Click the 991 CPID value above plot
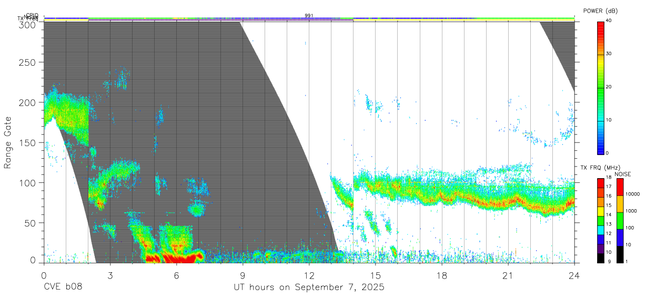 pyautogui.click(x=309, y=16)
